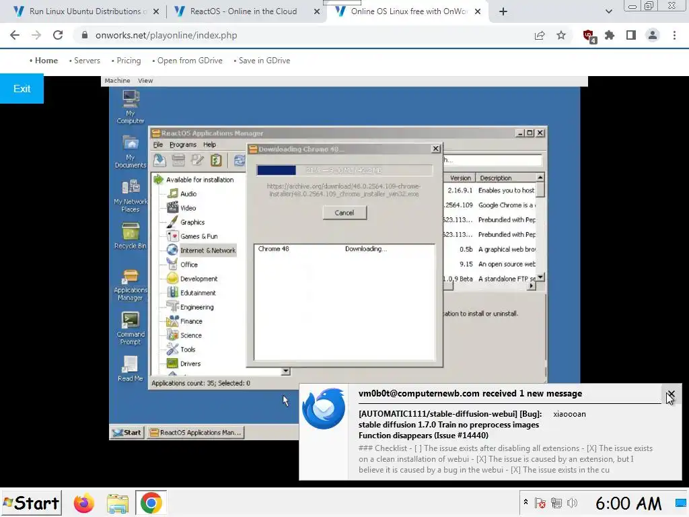Open the Machine menu of the VM

point(117,81)
